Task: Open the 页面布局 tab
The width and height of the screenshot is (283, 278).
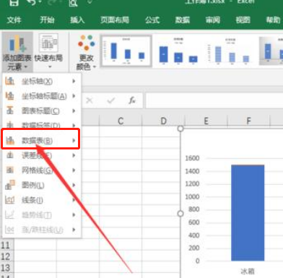Action: tap(115, 19)
